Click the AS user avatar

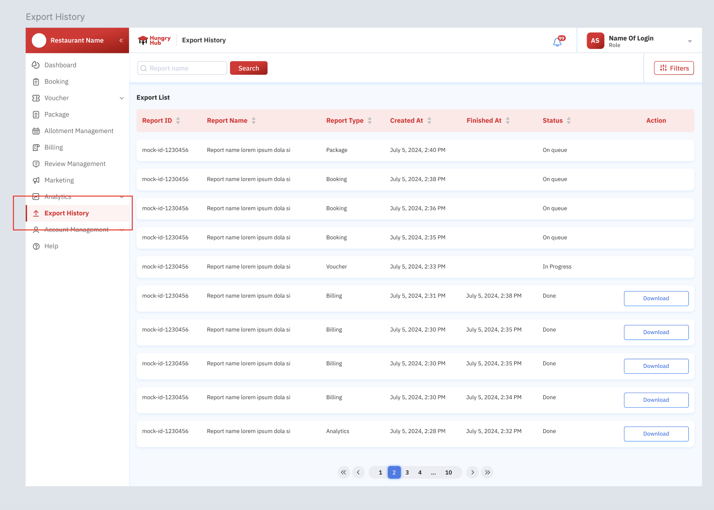coord(595,41)
